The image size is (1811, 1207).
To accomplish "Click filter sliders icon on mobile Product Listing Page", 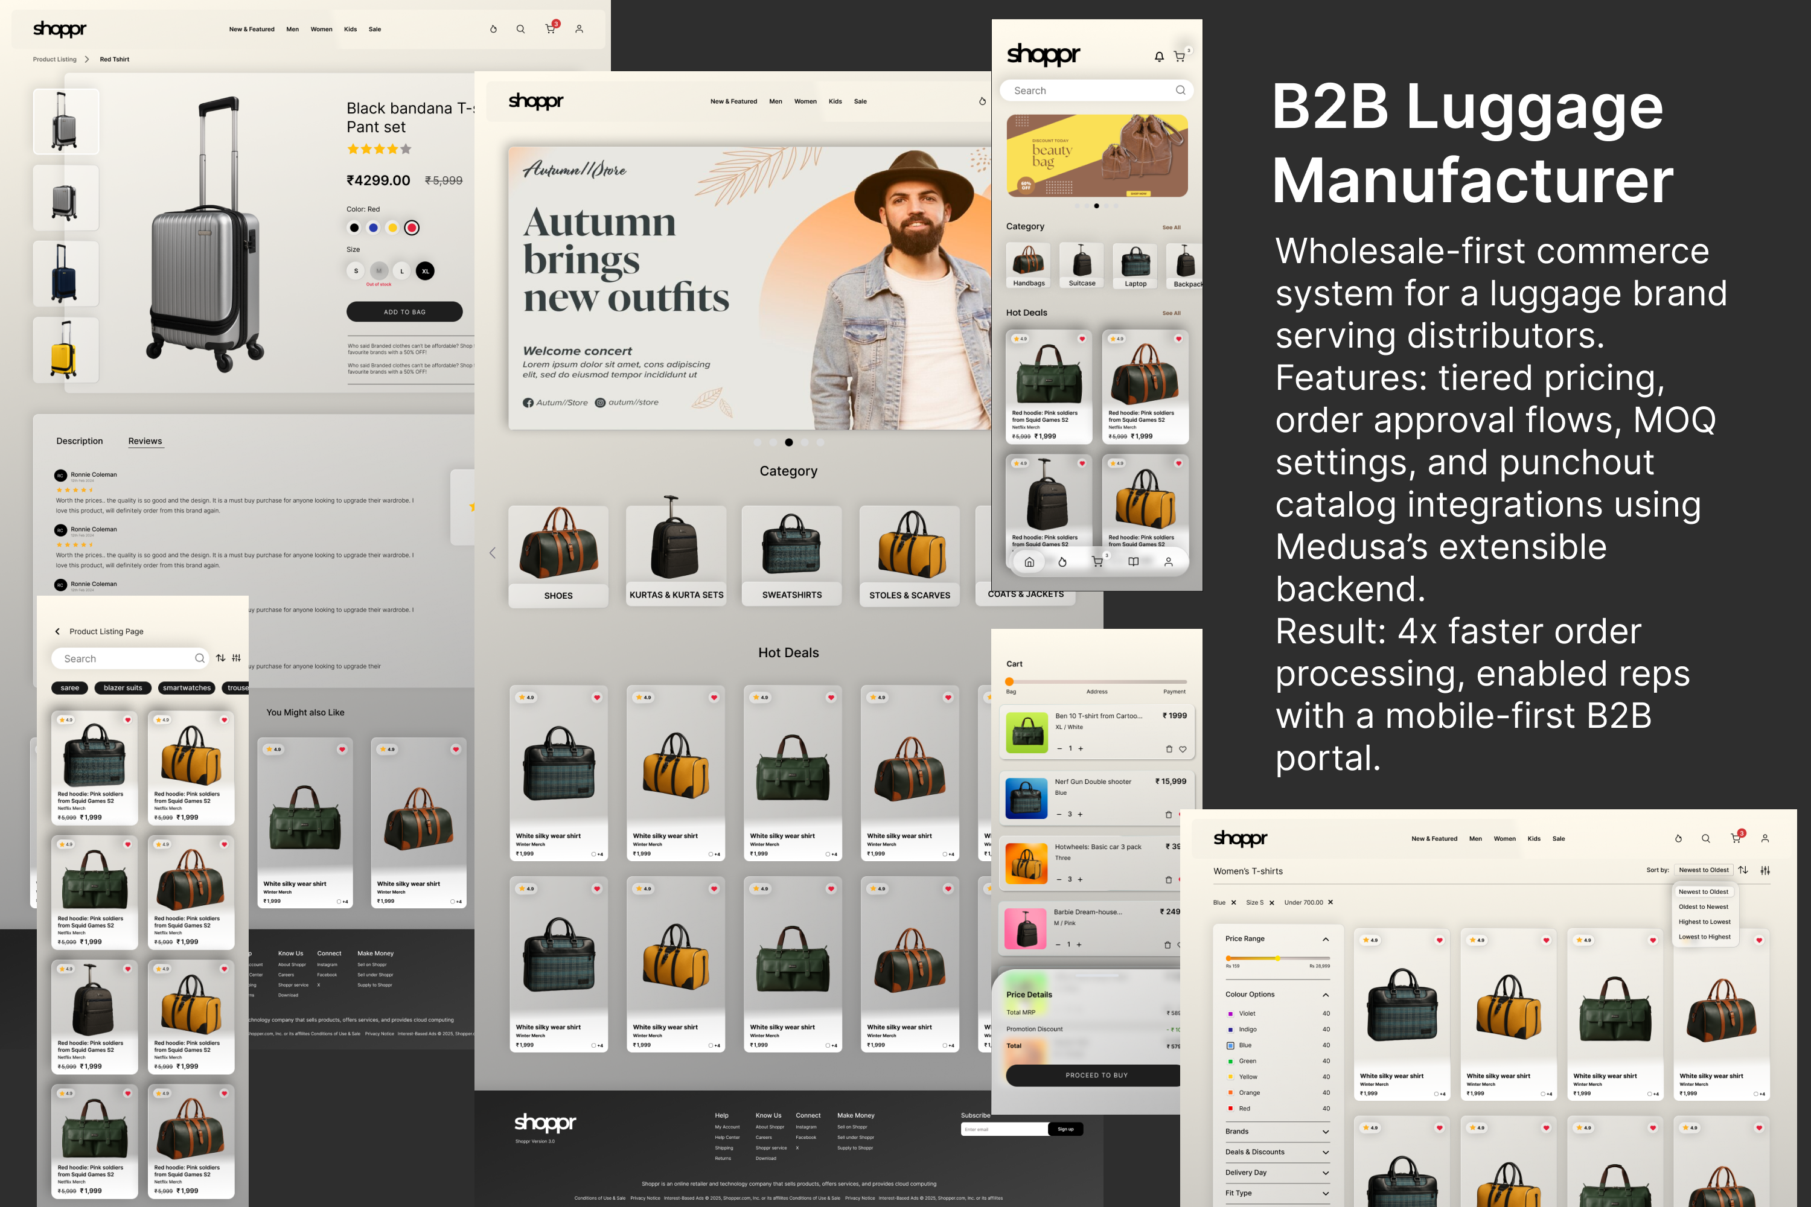I will [x=237, y=658].
